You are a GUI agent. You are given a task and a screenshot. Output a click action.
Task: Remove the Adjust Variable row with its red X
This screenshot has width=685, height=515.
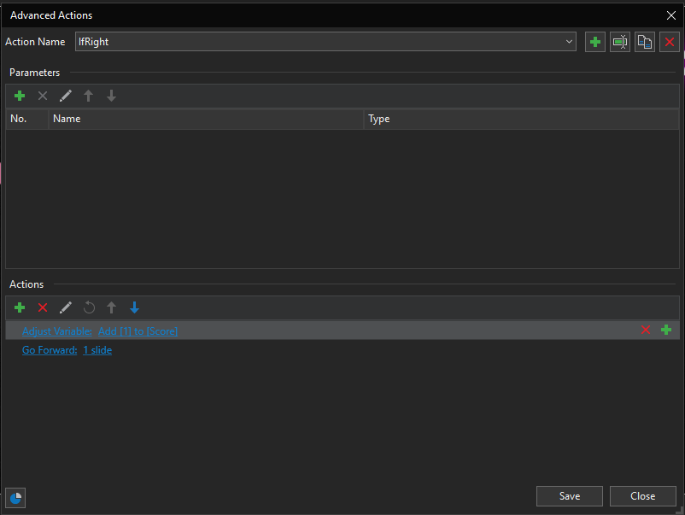646,331
